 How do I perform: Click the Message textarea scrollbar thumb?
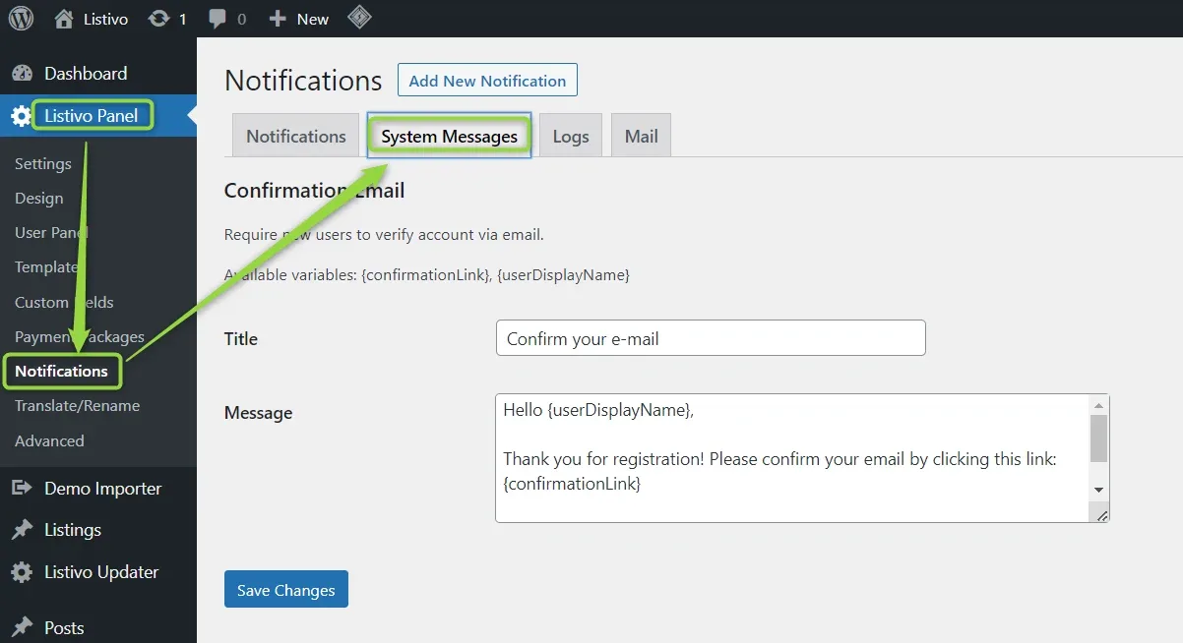click(1099, 438)
